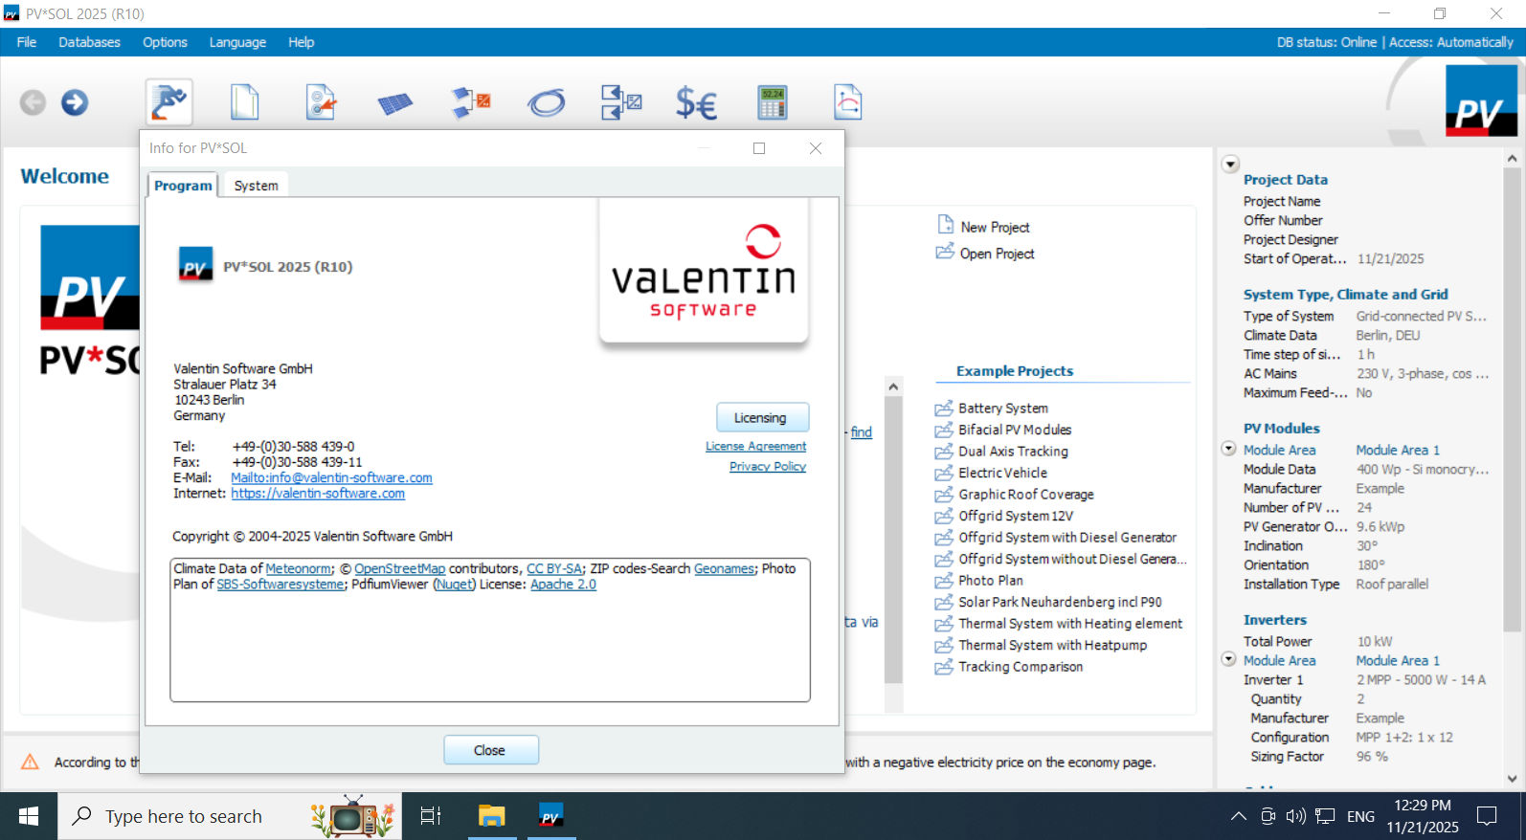
Task: Open the Results calculator icon
Action: (x=772, y=102)
